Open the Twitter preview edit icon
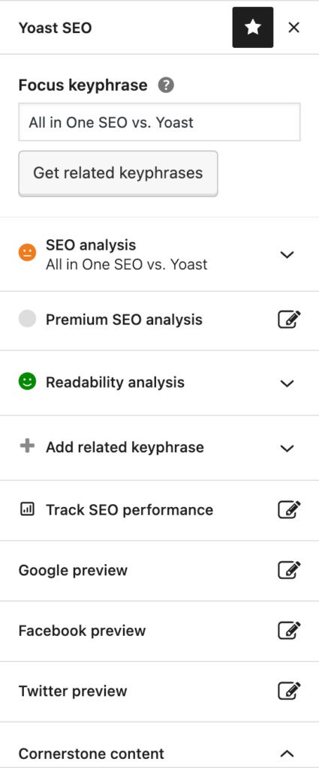The image size is (319, 768). pos(289,691)
